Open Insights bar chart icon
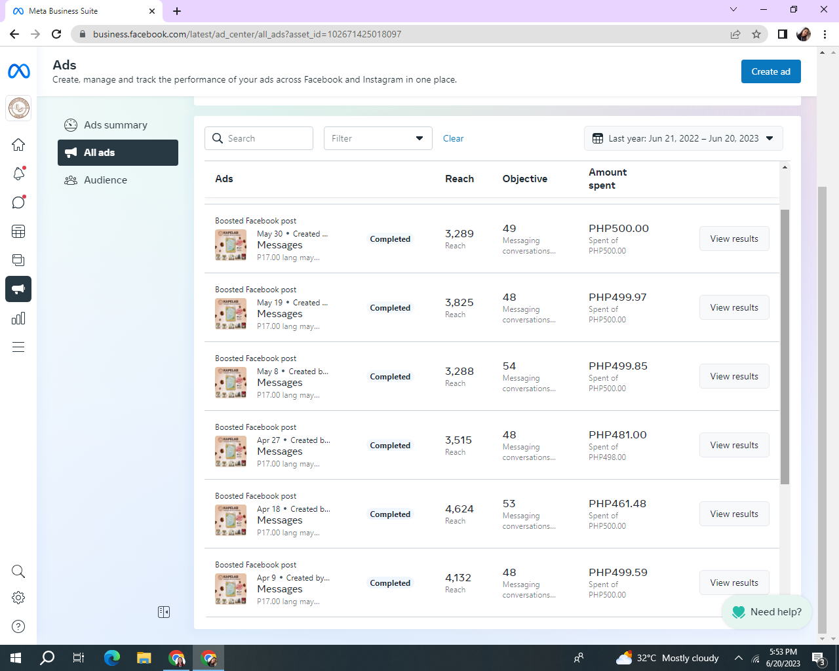 tap(18, 318)
